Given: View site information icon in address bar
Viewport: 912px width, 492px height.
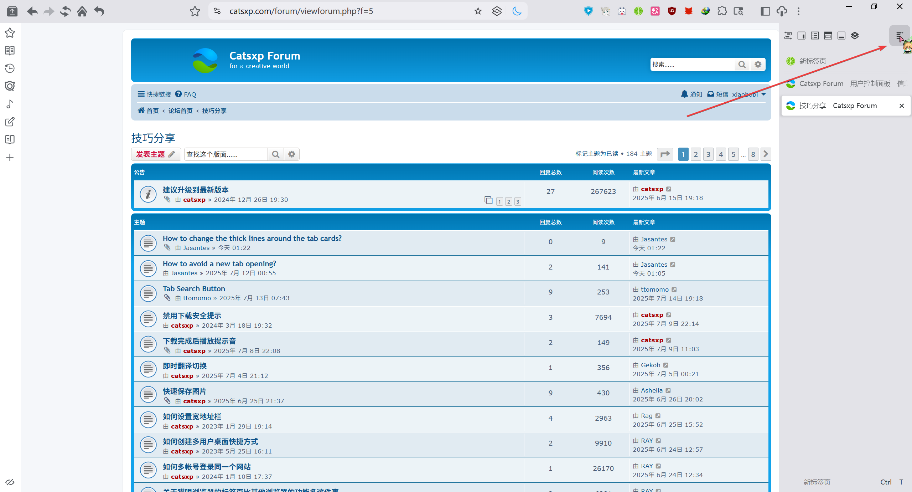Looking at the screenshot, I should tap(217, 11).
